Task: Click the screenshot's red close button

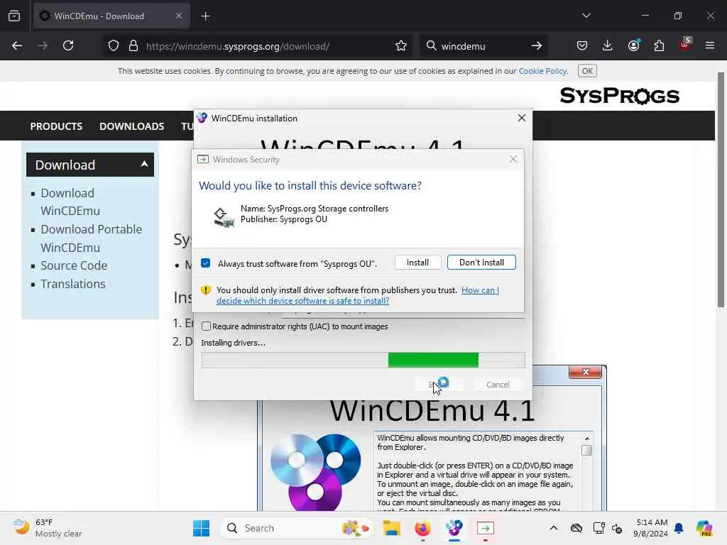Action: (x=585, y=372)
